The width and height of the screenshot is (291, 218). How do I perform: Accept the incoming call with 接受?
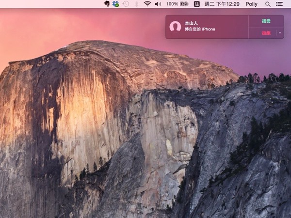pos(266,21)
